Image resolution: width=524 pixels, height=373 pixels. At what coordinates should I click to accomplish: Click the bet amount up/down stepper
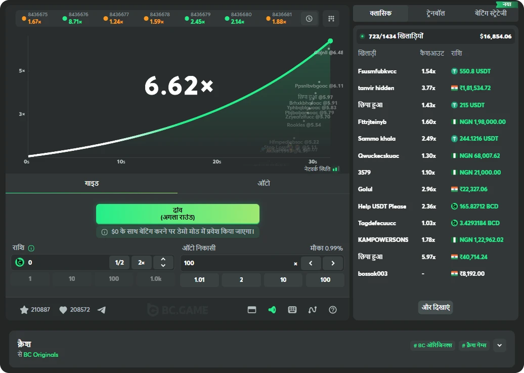163,263
